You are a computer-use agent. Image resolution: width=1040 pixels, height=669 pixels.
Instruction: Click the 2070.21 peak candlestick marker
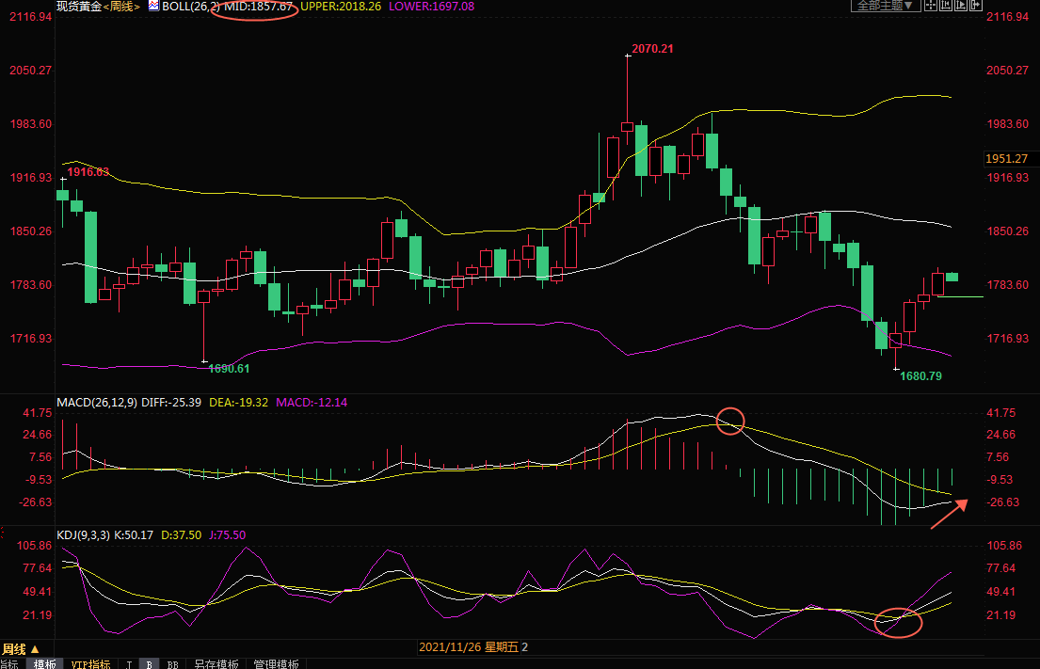point(628,56)
